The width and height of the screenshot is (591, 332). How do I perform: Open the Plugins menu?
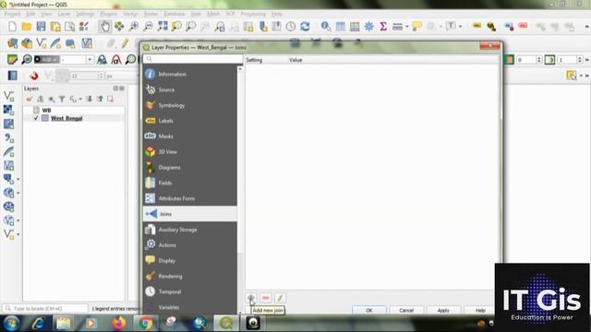click(x=109, y=14)
